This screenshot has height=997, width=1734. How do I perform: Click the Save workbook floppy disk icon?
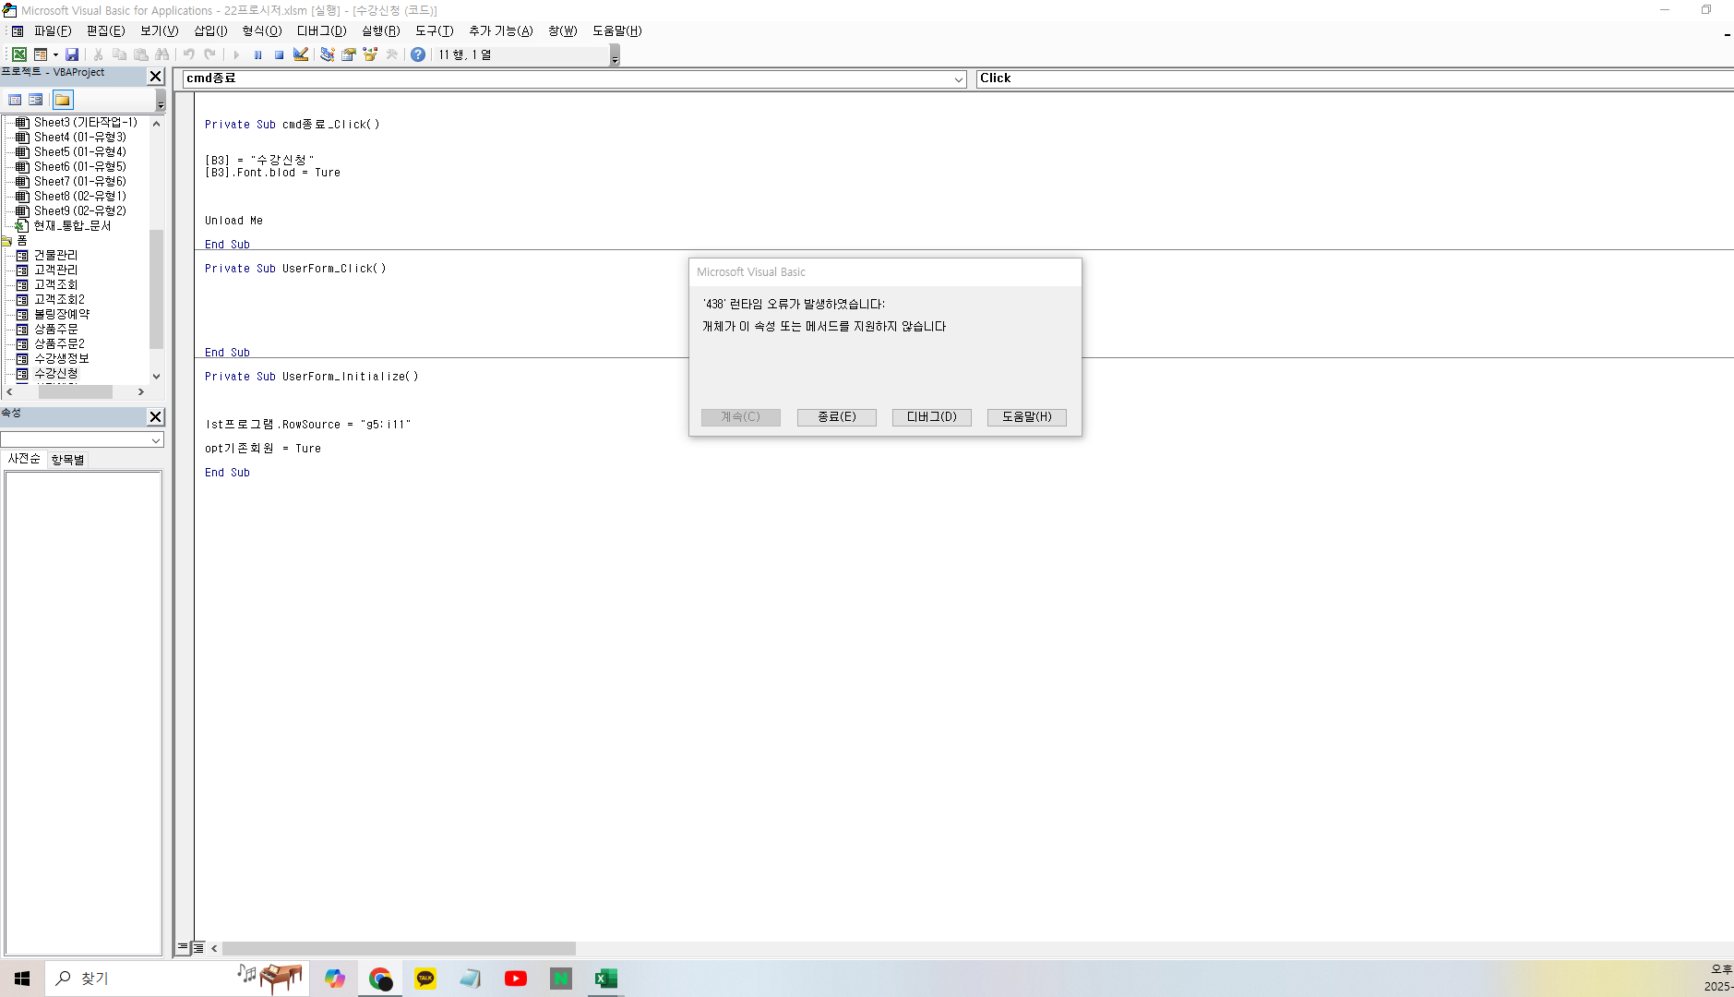[72, 54]
